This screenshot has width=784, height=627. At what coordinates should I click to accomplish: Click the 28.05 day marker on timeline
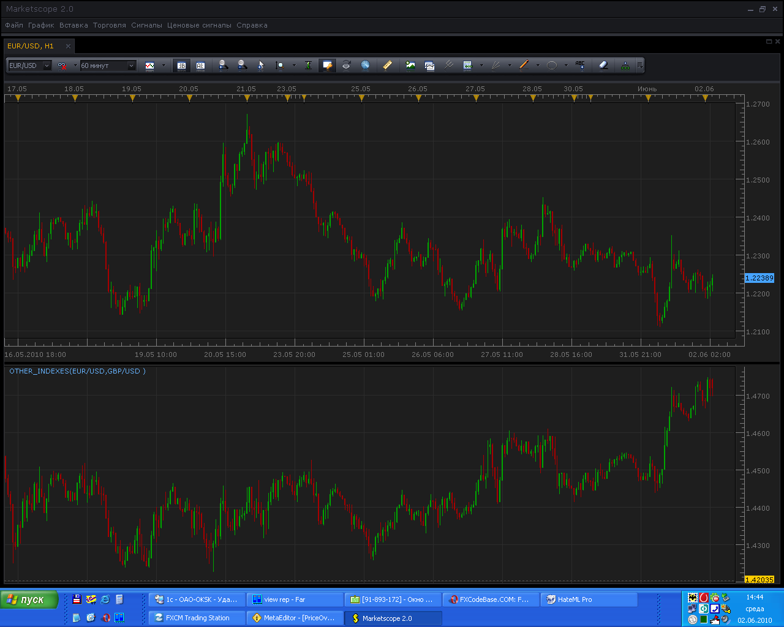click(x=533, y=98)
